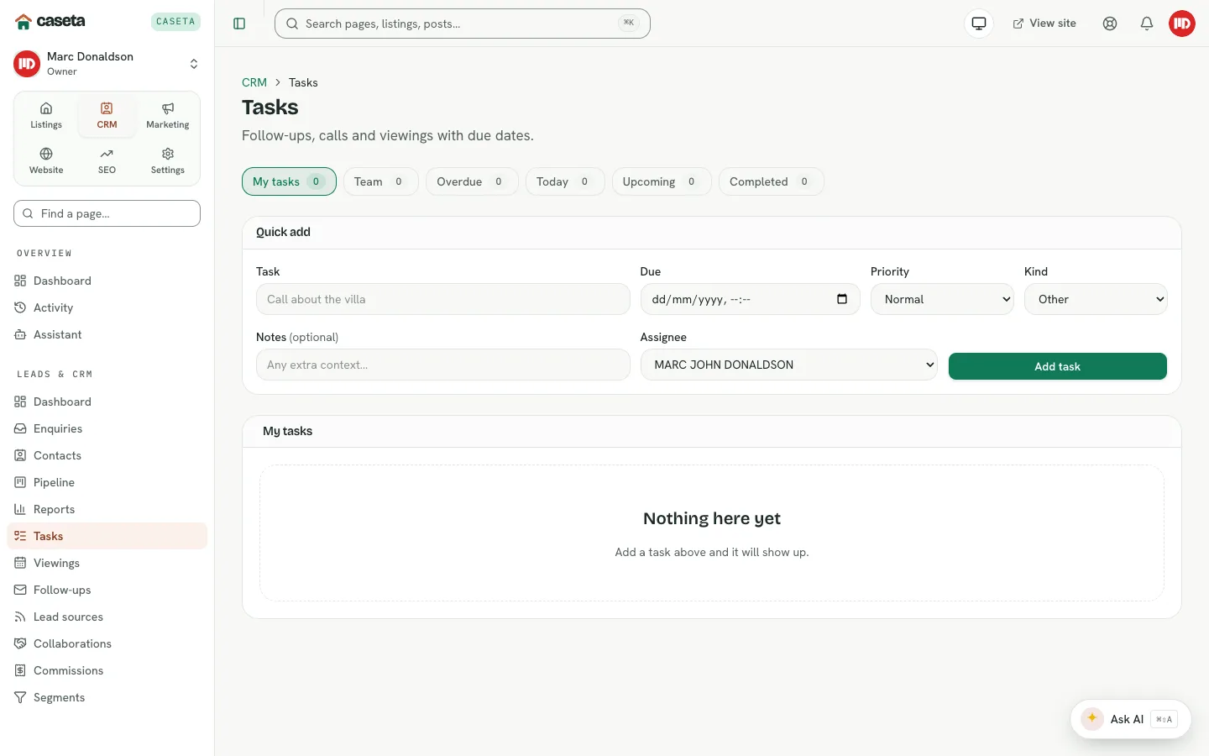Switch to the Team filter tab

point(380,181)
